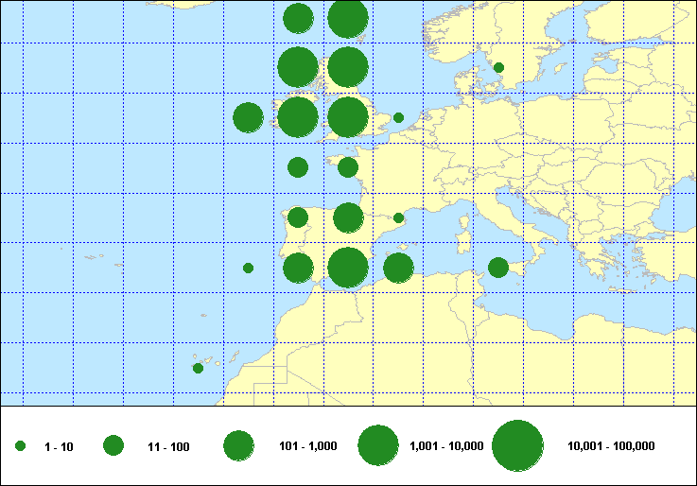Click the legend circle for 1,001 - 10,000
697x486 pixels.
pos(377,446)
